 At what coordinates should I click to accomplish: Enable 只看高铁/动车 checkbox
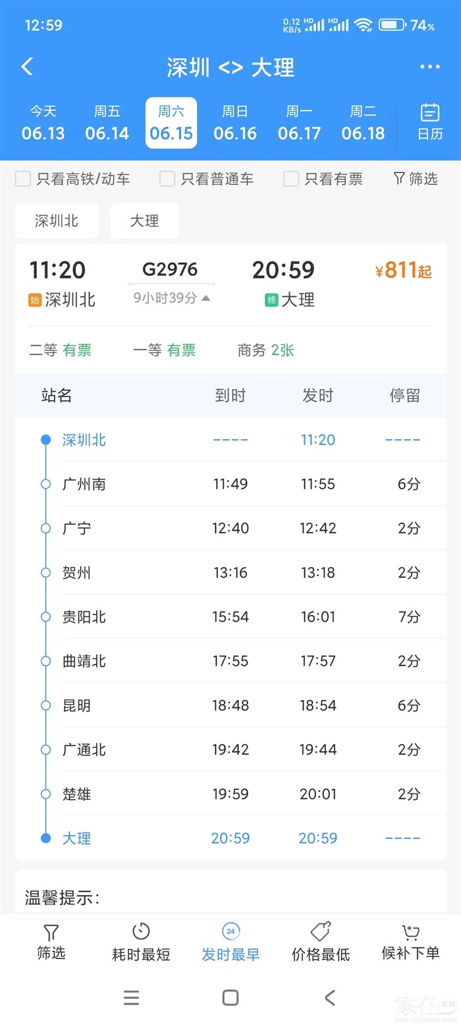pos(24,179)
